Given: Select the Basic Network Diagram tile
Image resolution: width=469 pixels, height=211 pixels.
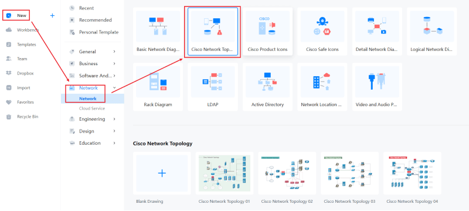Looking at the screenshot, I should click(158, 32).
